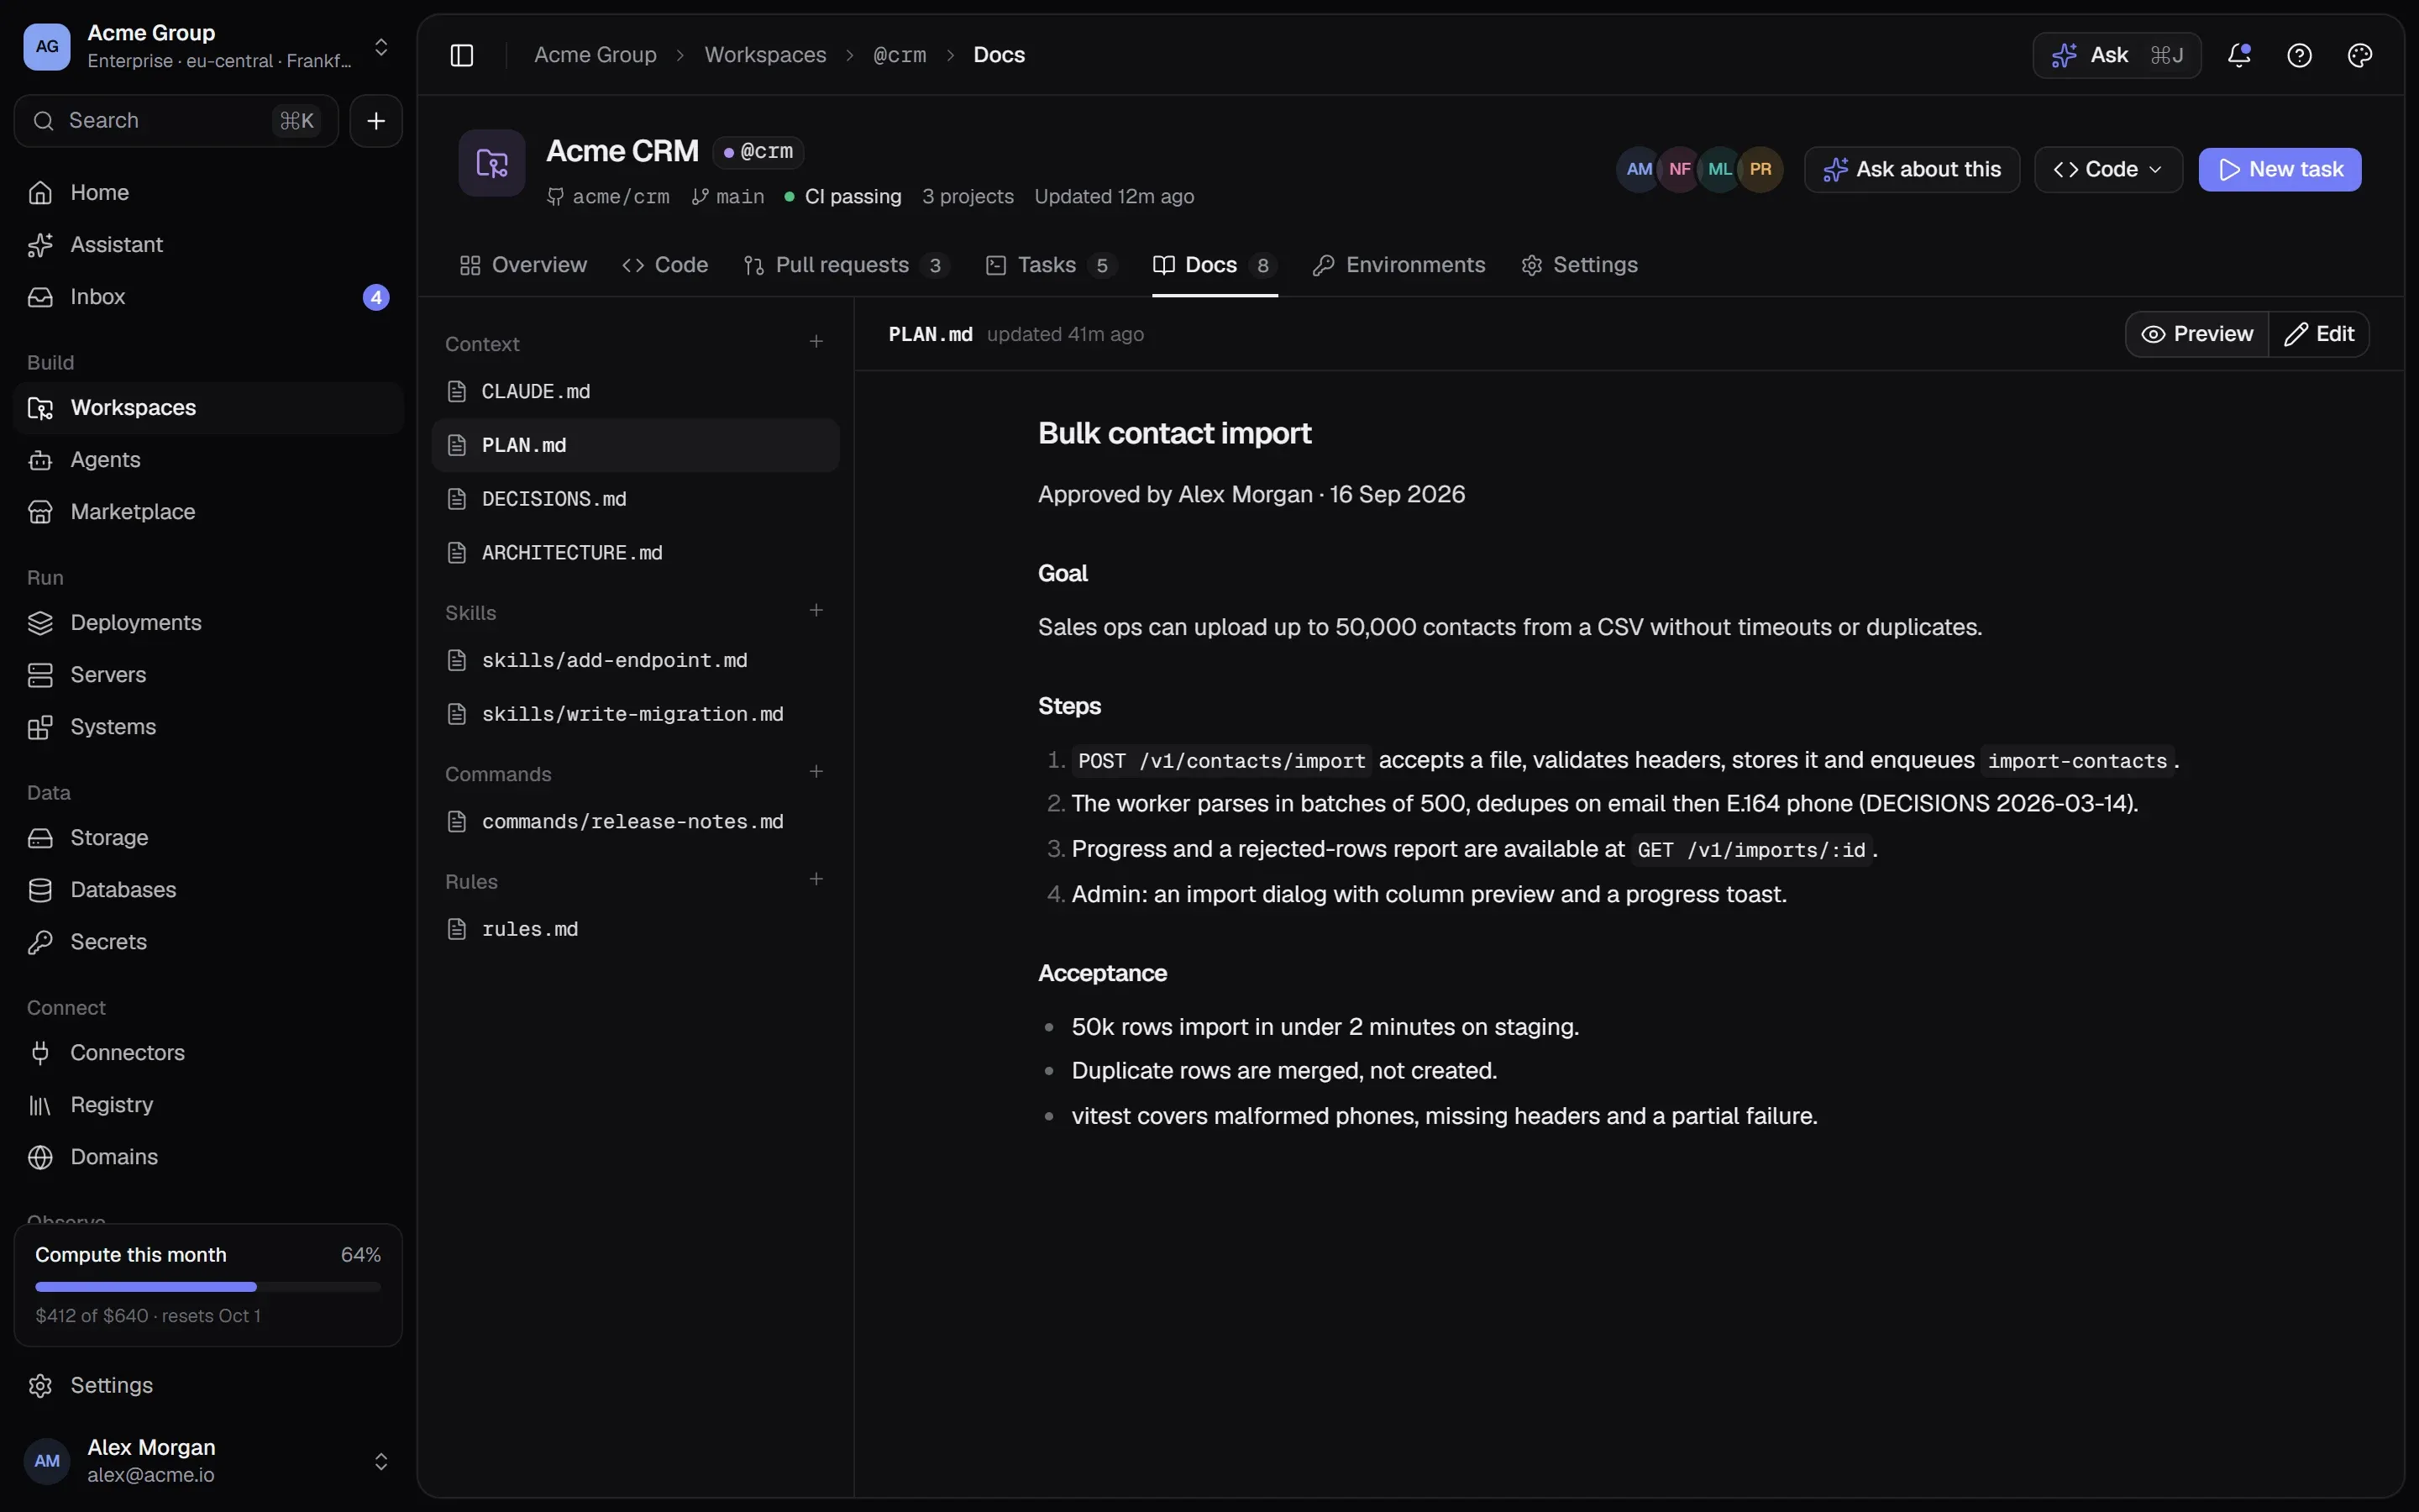Toggle the sidebar panel icon
Screen dimensions: 2419x1512
pos(462,55)
